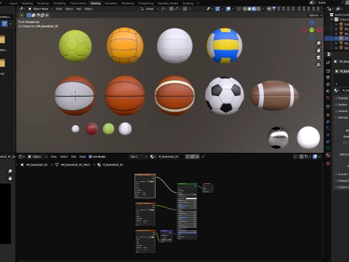Open the Global transform orientation dropdown
The height and width of the screenshot is (262, 349).
click(x=149, y=9)
